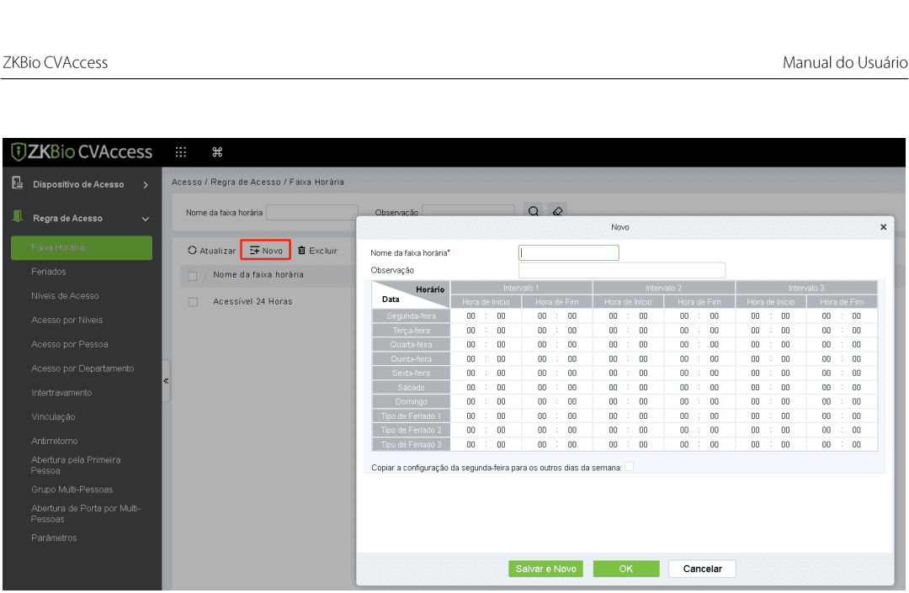Screen dimensions: 909x593
Task: Open Vinculação in the sidebar
Action: (53, 417)
